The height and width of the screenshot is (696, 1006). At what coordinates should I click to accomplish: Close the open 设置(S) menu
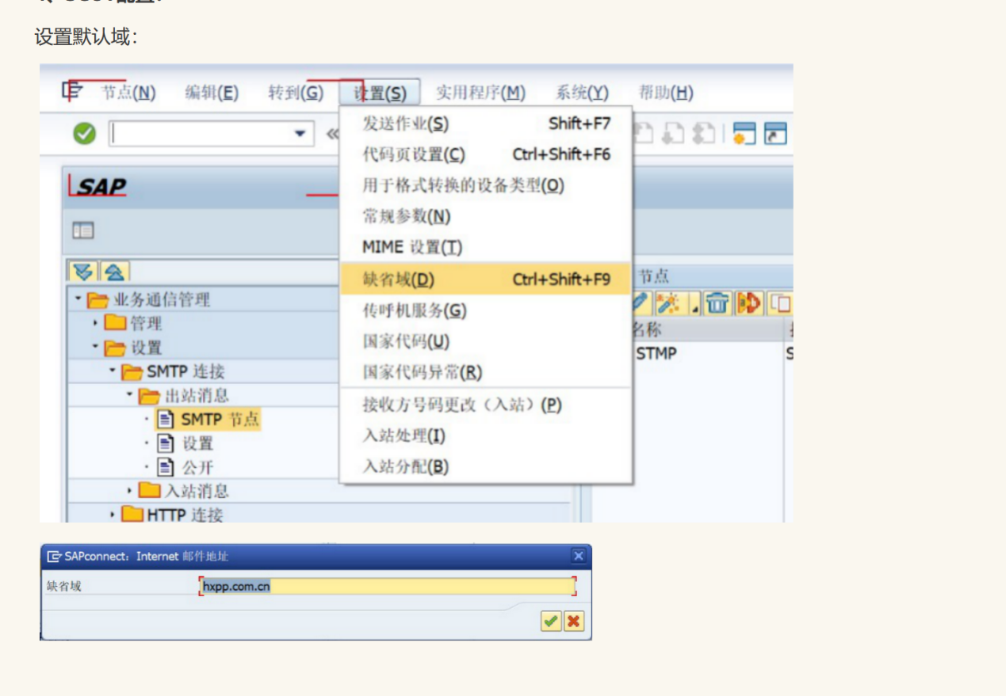pyautogui.click(x=380, y=93)
